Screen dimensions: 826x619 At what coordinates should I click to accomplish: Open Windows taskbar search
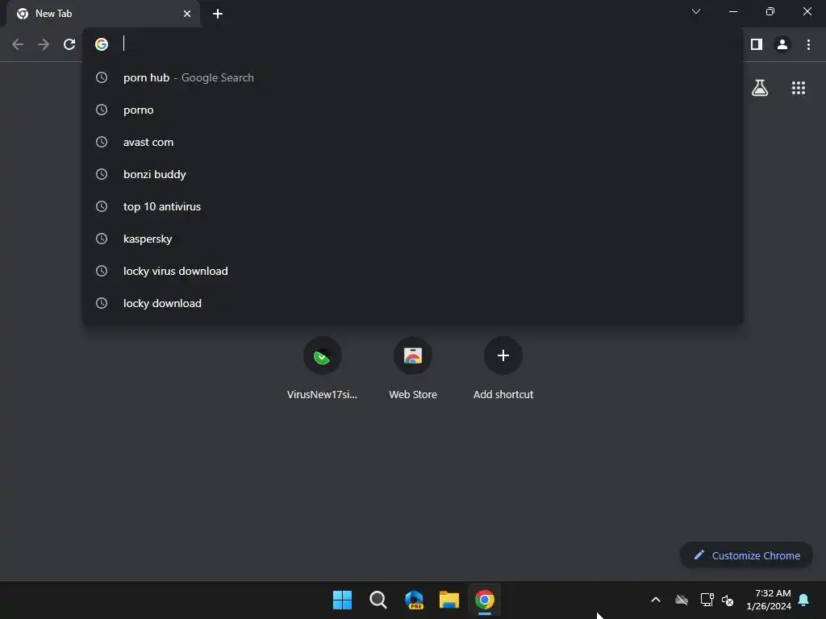tap(378, 600)
